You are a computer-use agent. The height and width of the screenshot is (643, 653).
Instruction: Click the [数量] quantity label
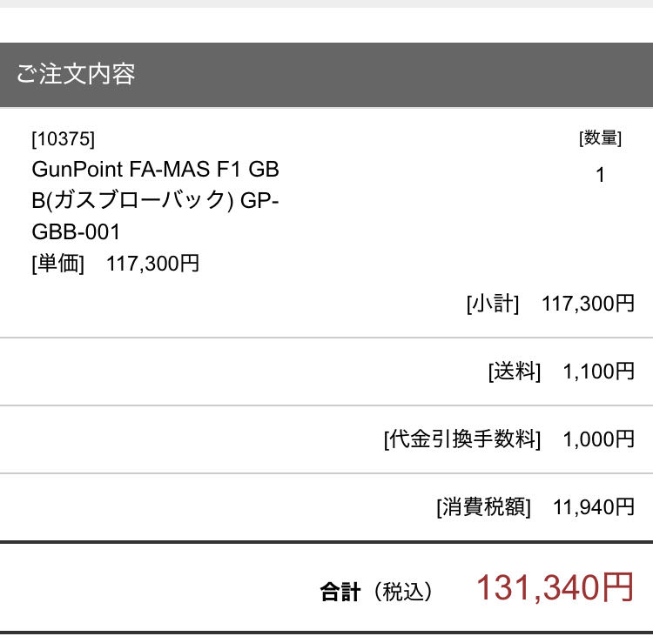[600, 138]
